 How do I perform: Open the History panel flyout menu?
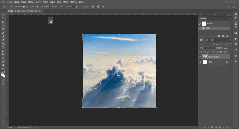point(230,18)
